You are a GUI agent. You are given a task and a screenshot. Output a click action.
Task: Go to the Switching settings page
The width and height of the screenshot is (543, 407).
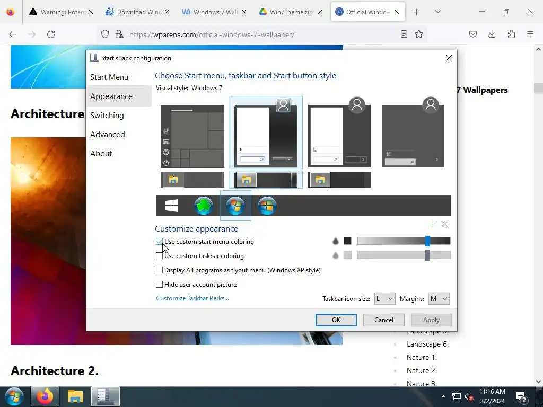[x=107, y=115]
